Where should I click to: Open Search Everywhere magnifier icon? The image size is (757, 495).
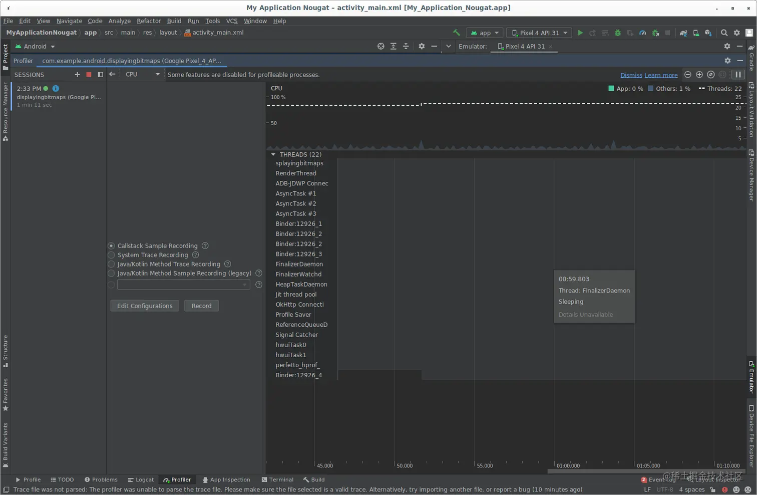[724, 33]
